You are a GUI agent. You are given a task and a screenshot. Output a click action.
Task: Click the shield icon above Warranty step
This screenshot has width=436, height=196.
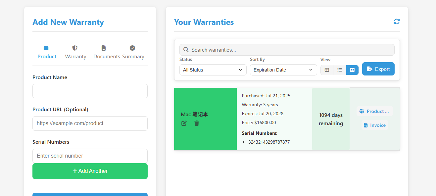point(75,48)
